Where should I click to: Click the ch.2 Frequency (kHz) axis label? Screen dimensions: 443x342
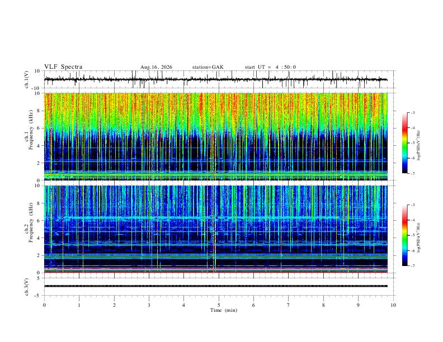pyautogui.click(x=31, y=222)
